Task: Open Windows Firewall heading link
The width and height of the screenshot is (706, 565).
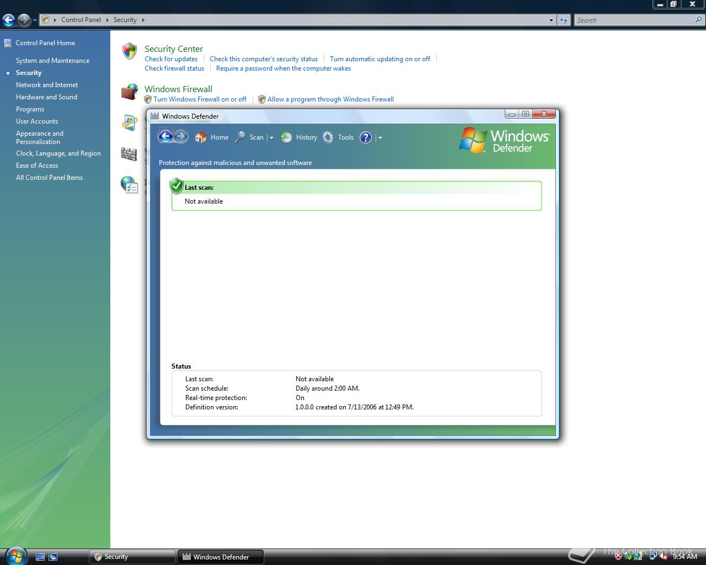Action: click(x=178, y=89)
